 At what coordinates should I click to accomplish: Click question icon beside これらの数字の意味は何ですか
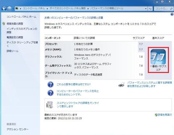click(x=50, y=85)
